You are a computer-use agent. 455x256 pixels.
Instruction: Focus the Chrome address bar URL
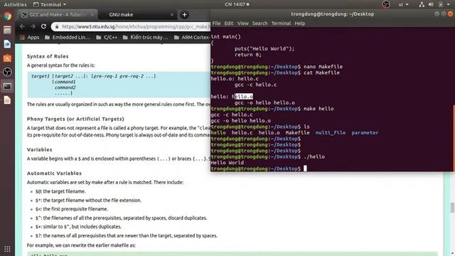pyautogui.click(x=136, y=26)
